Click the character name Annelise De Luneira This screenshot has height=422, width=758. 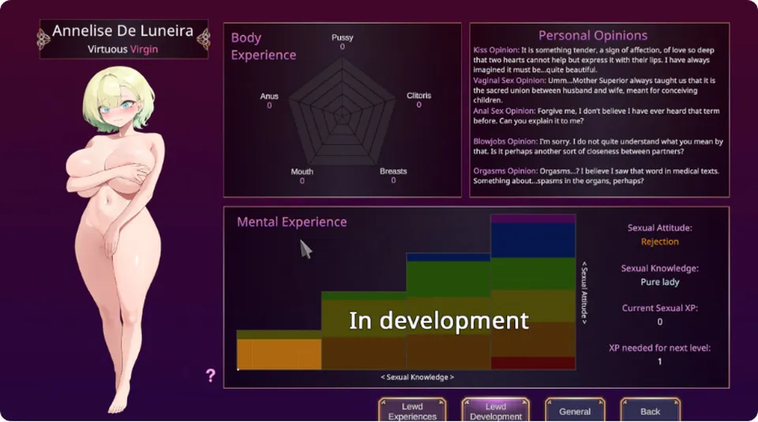[123, 31]
